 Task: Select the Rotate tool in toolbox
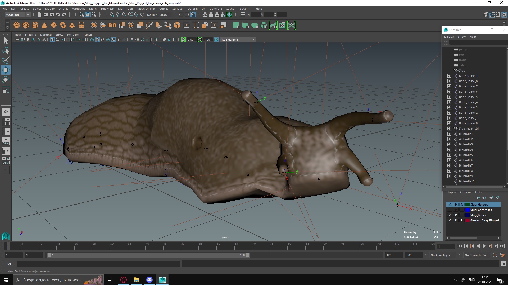tap(6, 80)
